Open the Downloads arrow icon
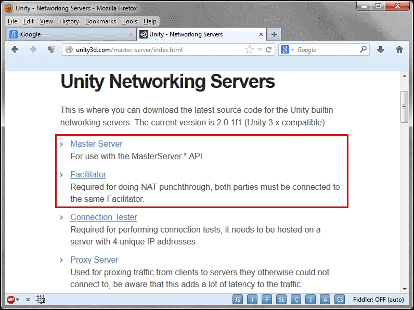414x310 pixels. [381, 49]
